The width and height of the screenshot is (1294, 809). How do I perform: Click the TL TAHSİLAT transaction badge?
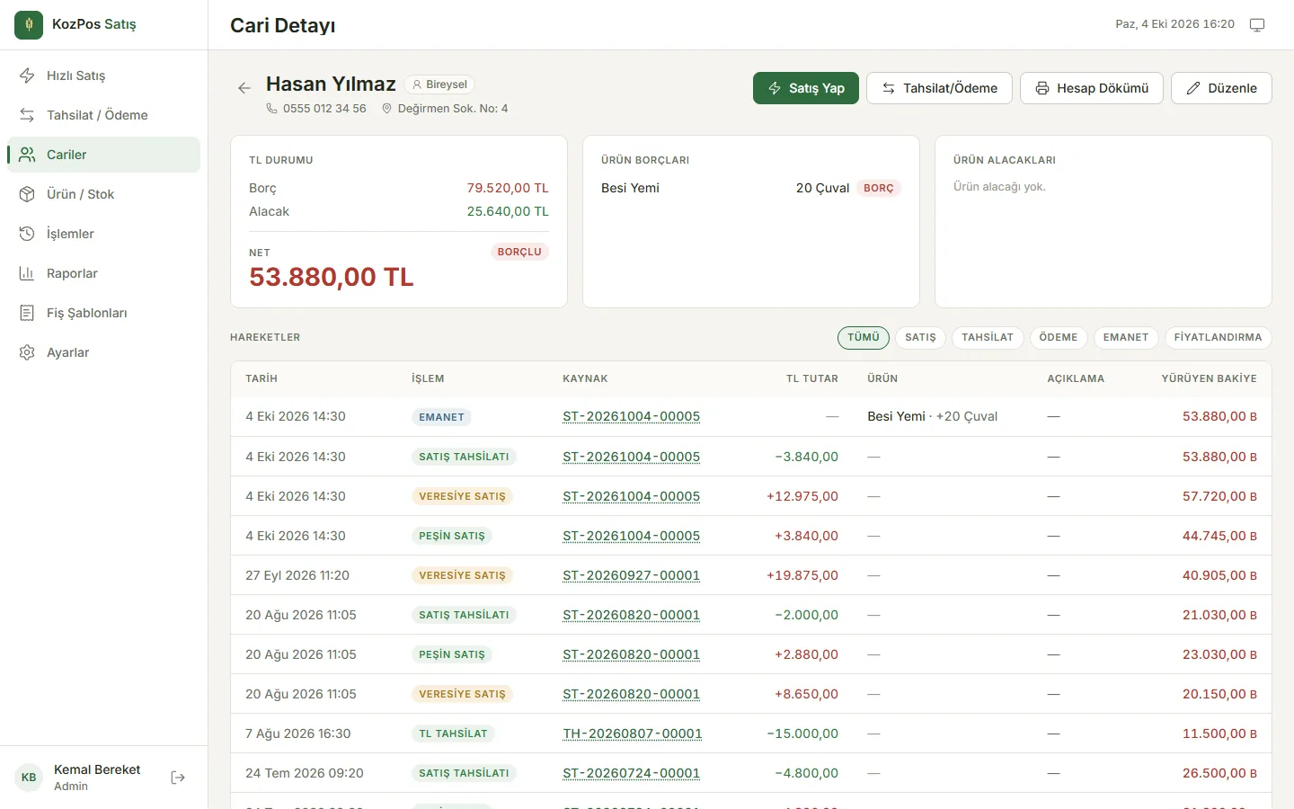[453, 733]
